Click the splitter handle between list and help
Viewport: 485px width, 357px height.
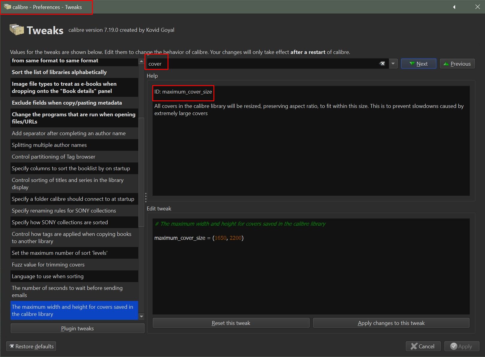(x=146, y=198)
